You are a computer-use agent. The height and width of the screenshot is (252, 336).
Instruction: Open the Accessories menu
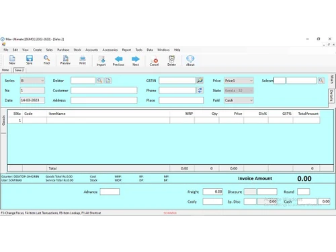110,50
